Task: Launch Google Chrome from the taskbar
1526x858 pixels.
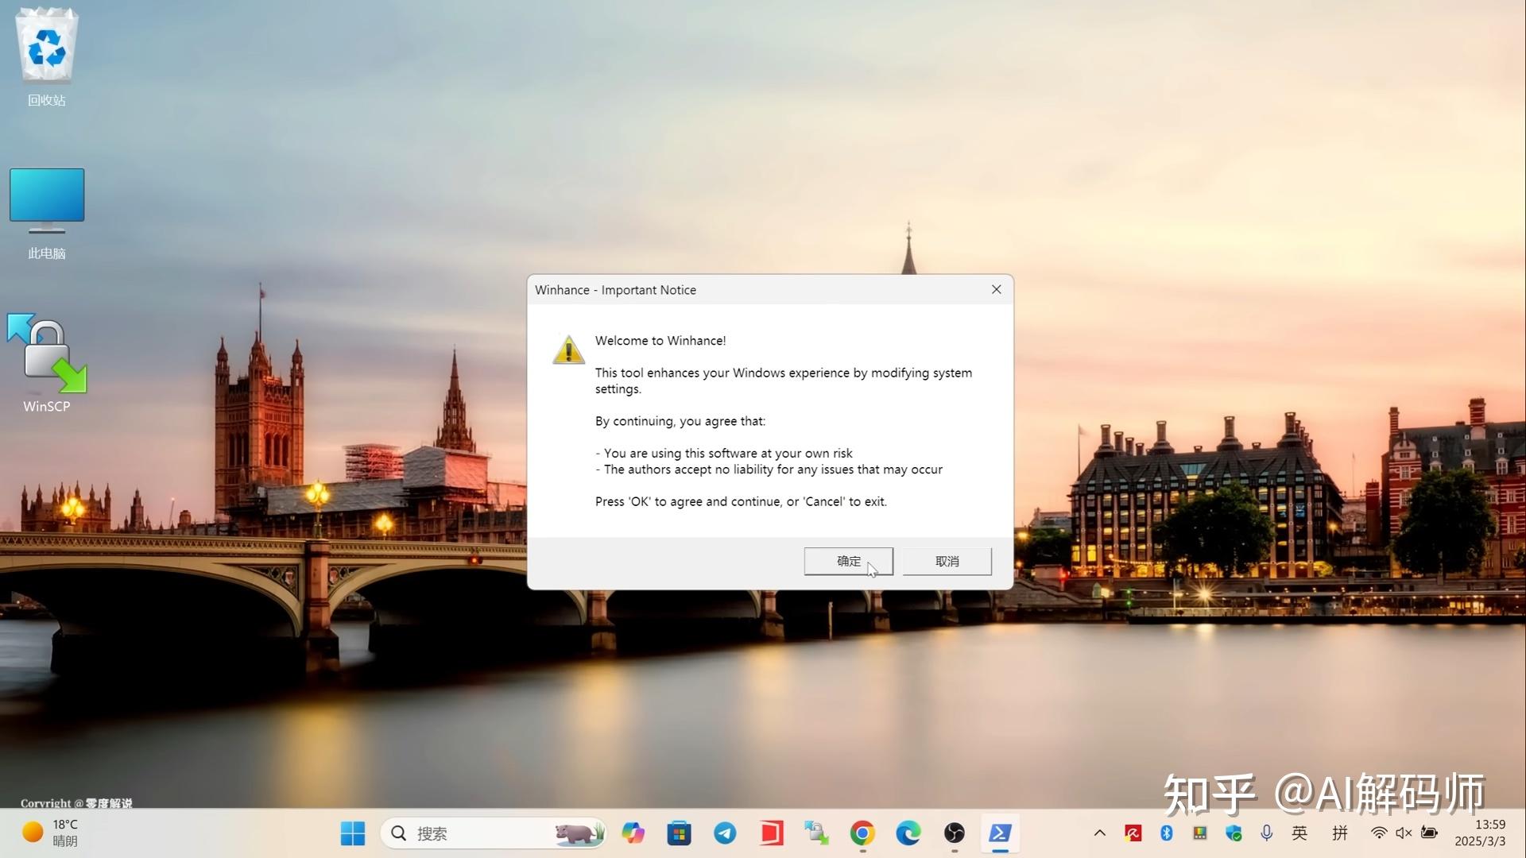Action: 862,833
